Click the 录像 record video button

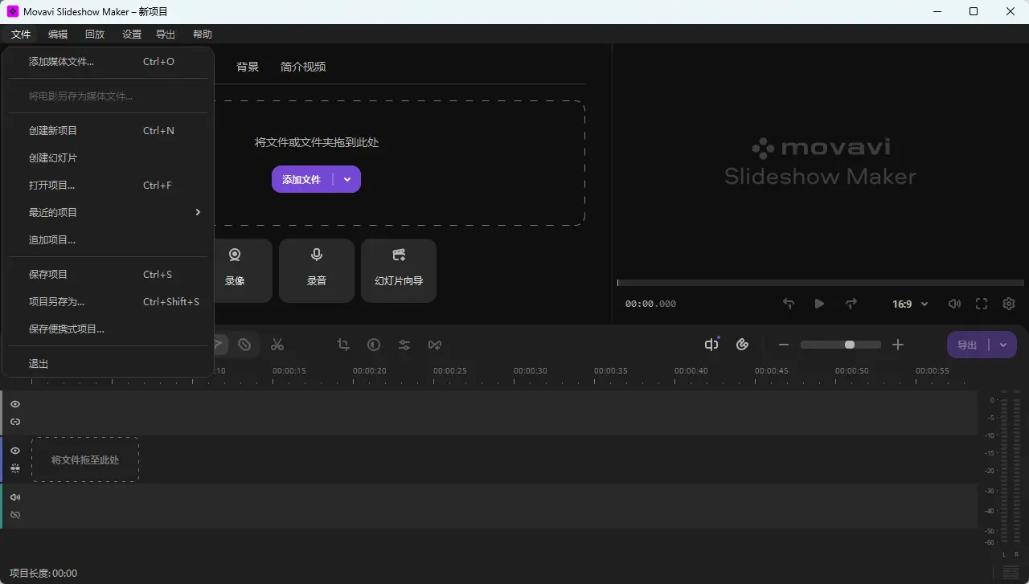[235, 271]
